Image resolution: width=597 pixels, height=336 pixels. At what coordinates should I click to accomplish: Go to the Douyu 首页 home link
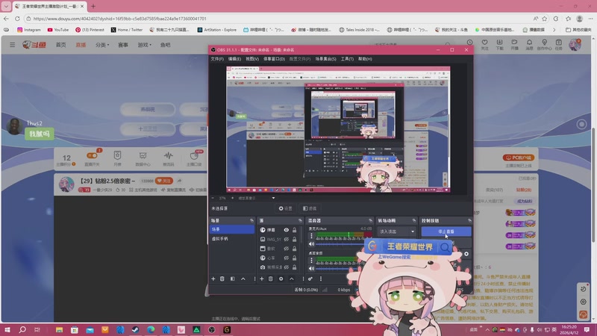[60, 45]
